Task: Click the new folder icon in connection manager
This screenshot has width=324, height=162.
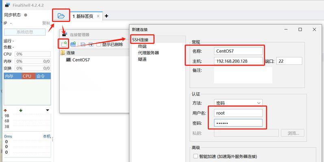Action: [x=73, y=44]
